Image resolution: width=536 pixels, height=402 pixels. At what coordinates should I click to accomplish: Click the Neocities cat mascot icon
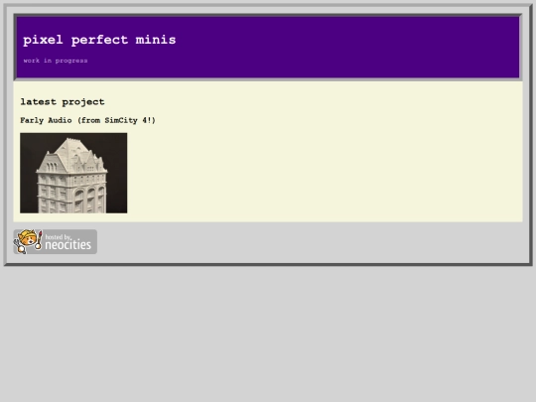click(x=28, y=241)
